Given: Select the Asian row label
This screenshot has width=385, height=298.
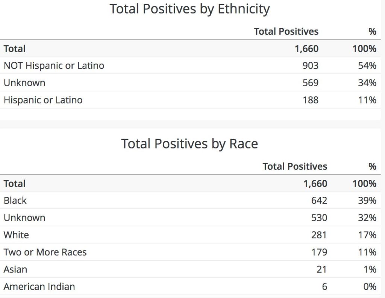Looking at the screenshot, I should [x=15, y=270].
